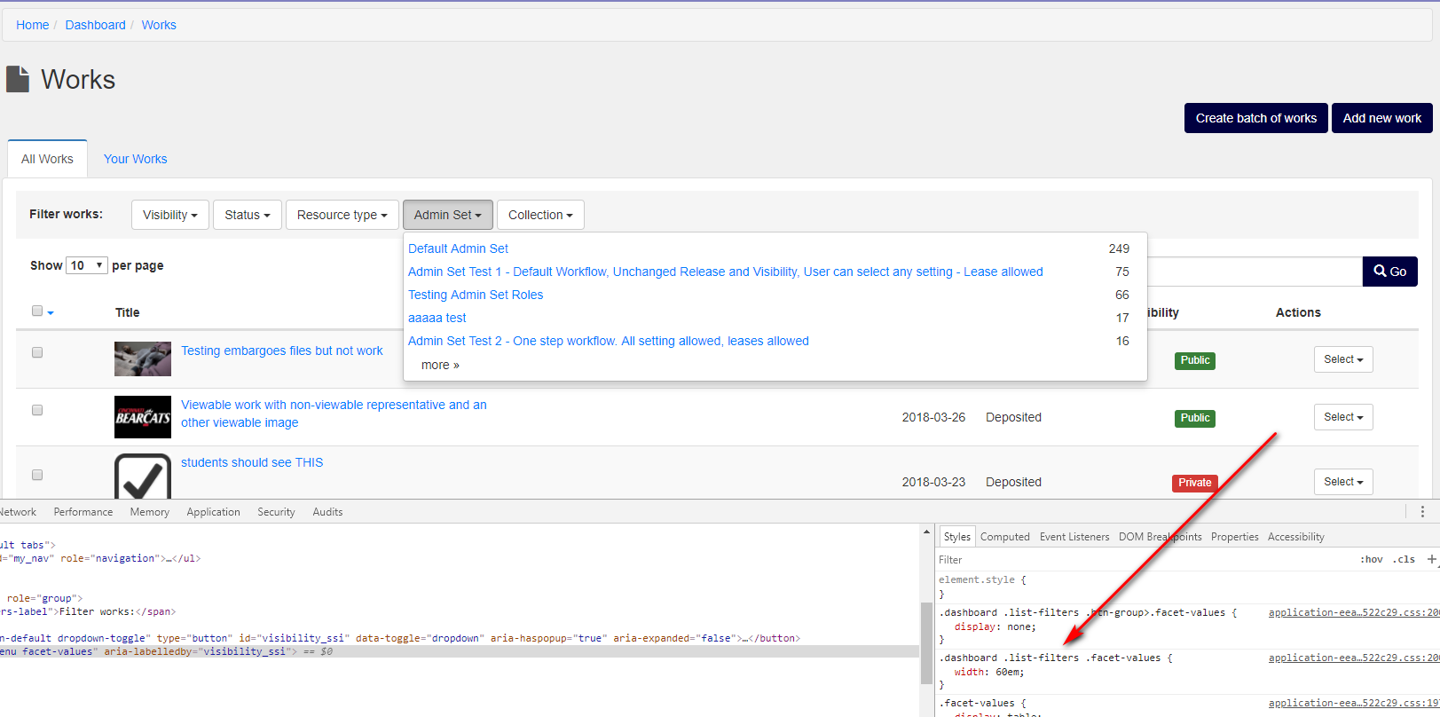Expand the Visibility filter dropdown
The height and width of the screenshot is (717, 1440).
click(170, 215)
